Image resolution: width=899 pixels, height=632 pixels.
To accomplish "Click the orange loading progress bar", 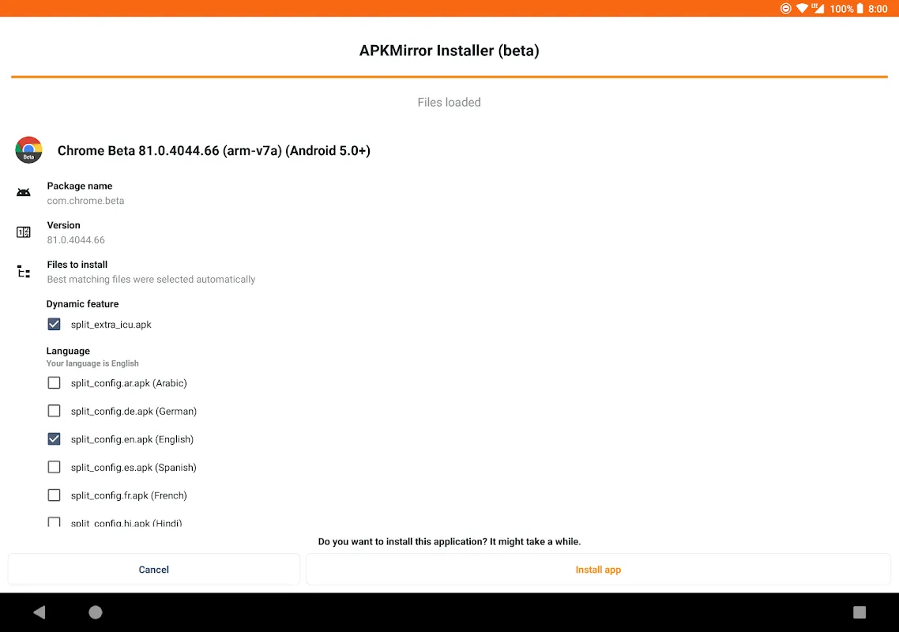I will pyautogui.click(x=449, y=77).
